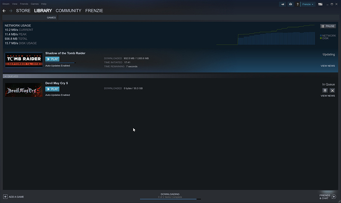Open Shadow of the Tomb Raider thumbnail
The width and height of the screenshot is (341, 203).
24,60
